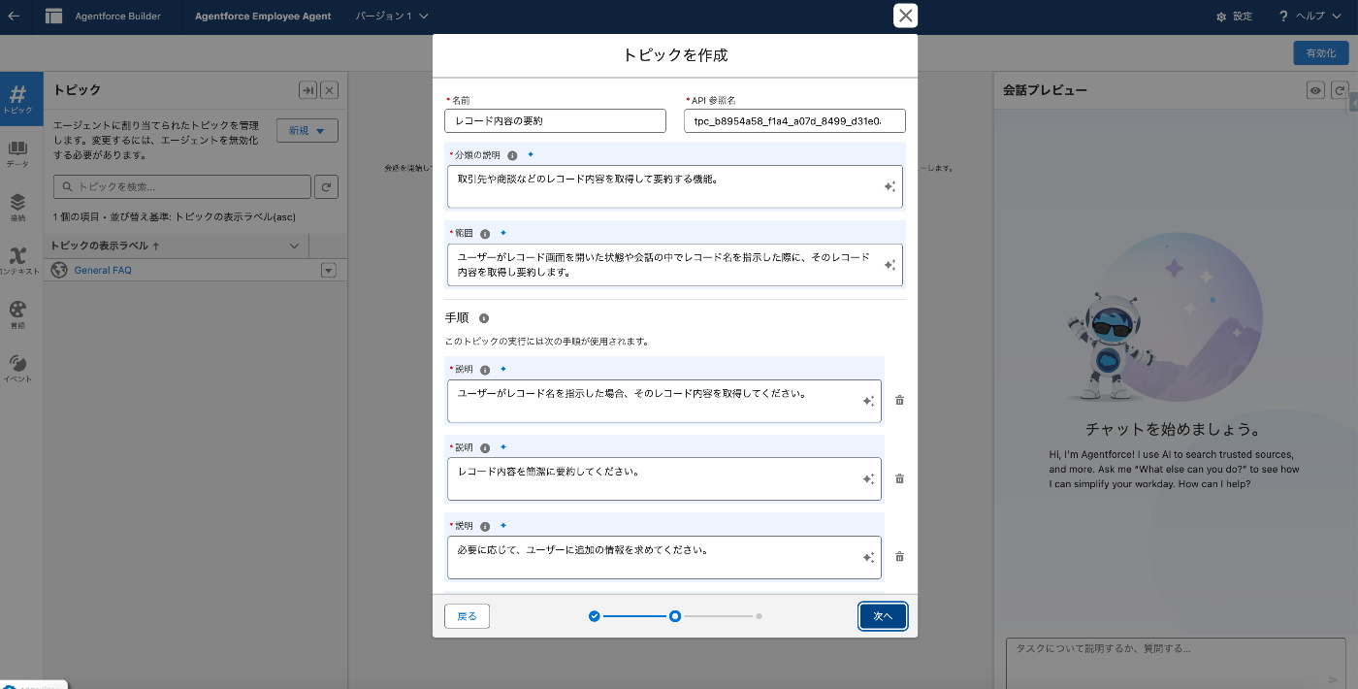Open トピックの表示ラベル column chevron menu

(x=296, y=246)
